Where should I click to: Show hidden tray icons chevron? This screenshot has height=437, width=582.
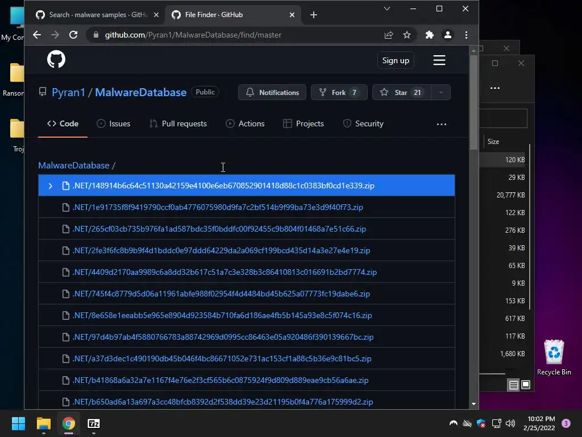[x=453, y=423]
